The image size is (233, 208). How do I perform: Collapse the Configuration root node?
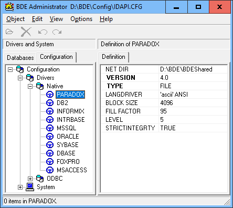[10, 69]
